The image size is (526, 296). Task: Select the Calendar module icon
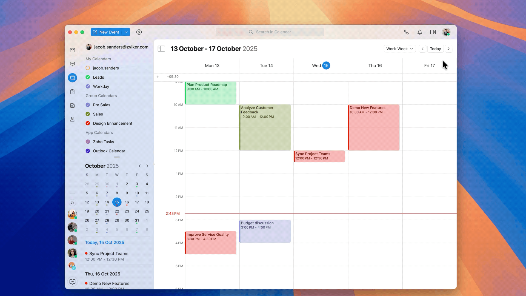pyautogui.click(x=72, y=78)
